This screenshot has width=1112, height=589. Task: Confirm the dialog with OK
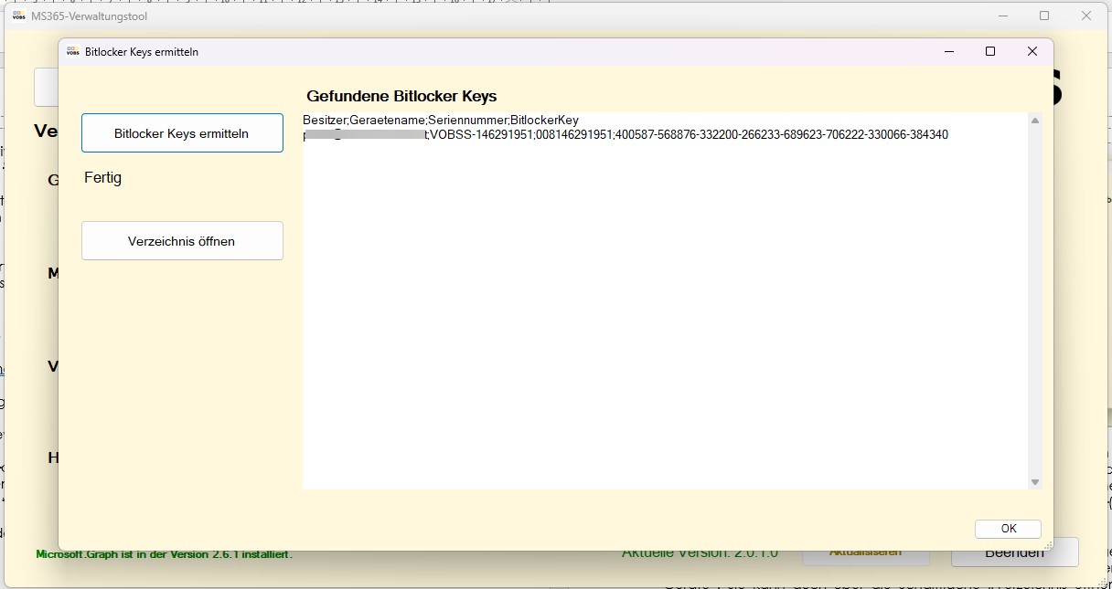(1008, 529)
